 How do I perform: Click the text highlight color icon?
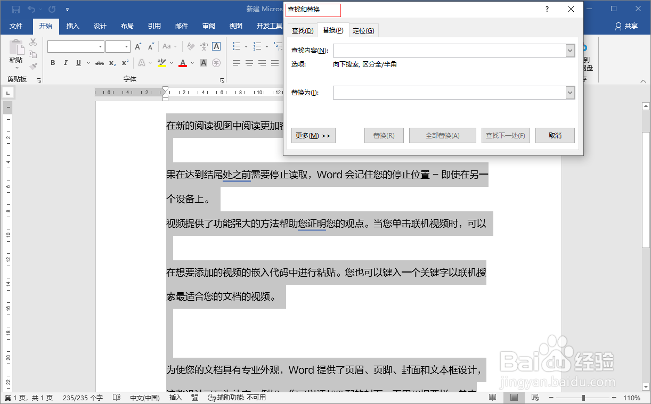click(x=162, y=63)
